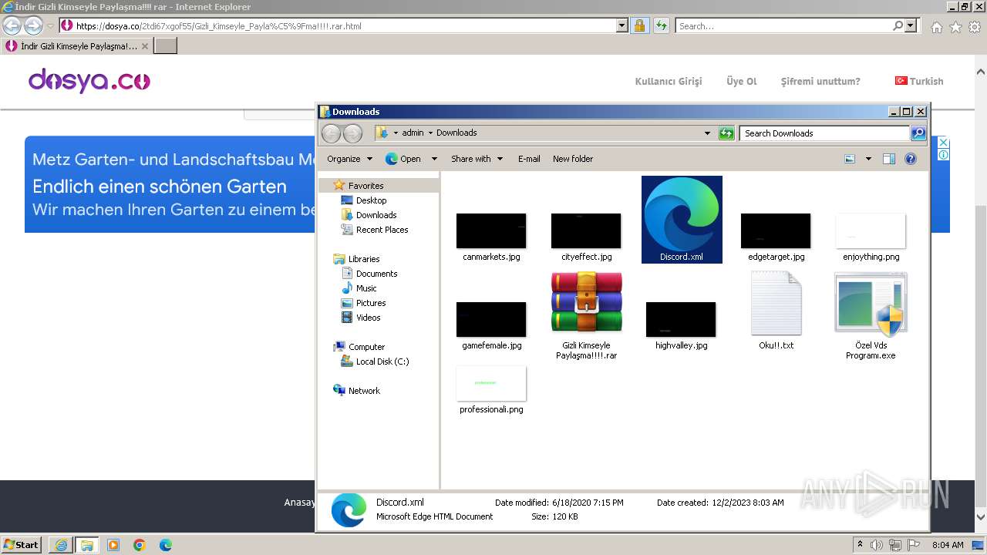This screenshot has height=555, width=987.
Task: Click the Open button in Explorer toolbar
Action: (x=403, y=159)
